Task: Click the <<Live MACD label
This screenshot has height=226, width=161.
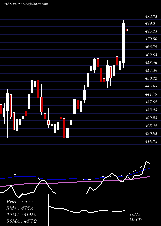Action: [136, 218]
